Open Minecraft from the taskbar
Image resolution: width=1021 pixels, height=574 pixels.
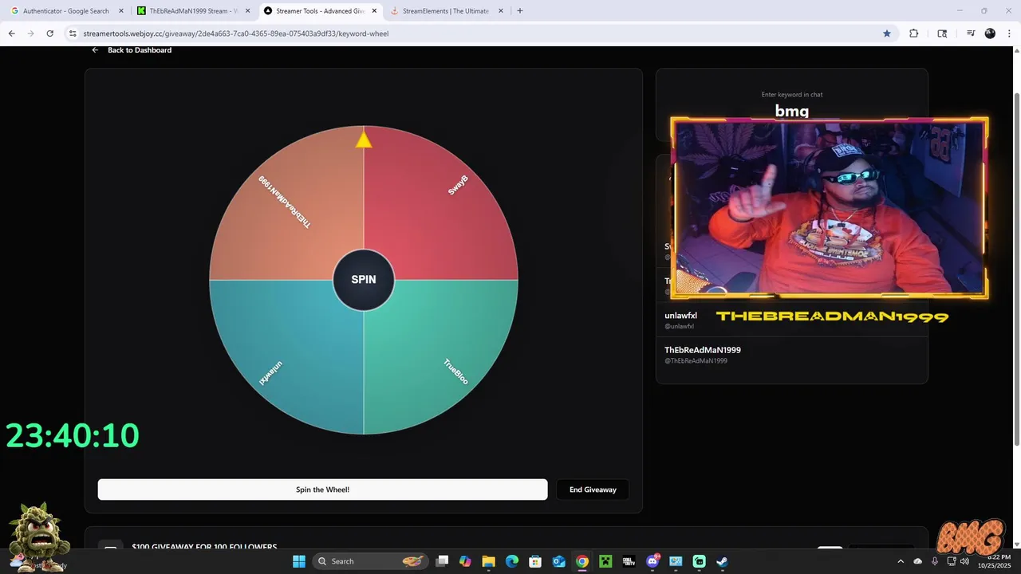pyautogui.click(x=605, y=561)
